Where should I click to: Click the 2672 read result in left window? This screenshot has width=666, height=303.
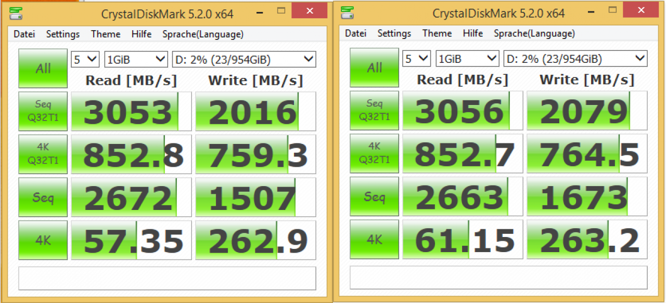[x=131, y=197]
